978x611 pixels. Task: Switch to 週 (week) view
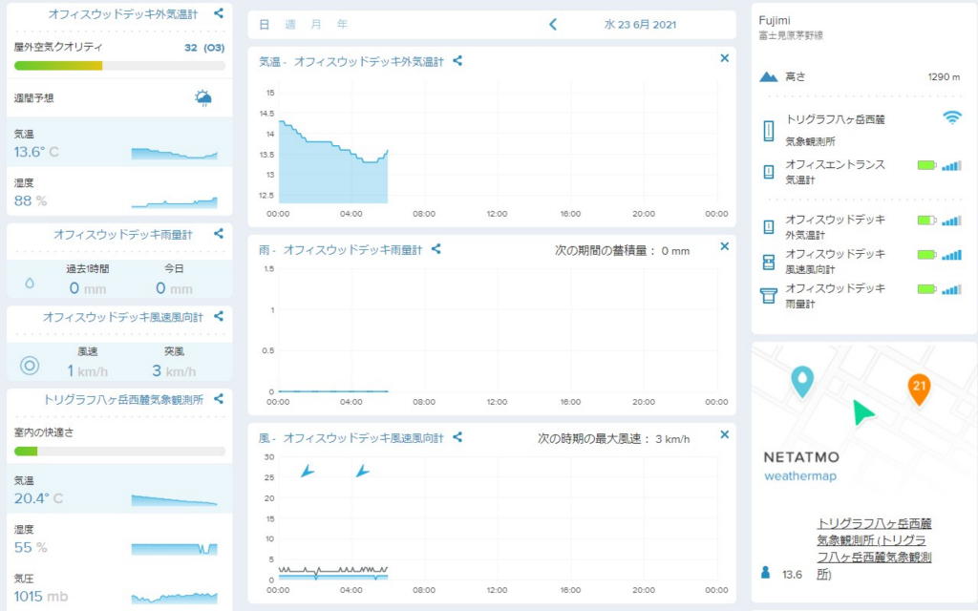click(x=290, y=25)
